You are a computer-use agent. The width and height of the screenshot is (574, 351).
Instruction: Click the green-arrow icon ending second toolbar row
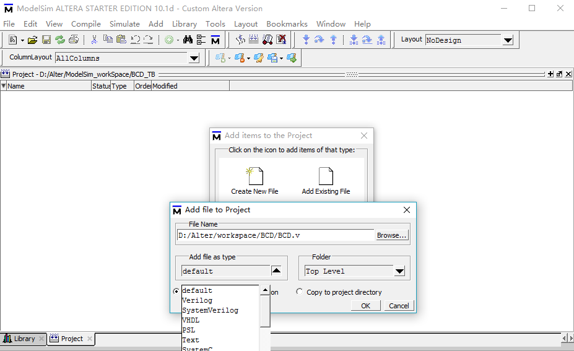coord(292,58)
